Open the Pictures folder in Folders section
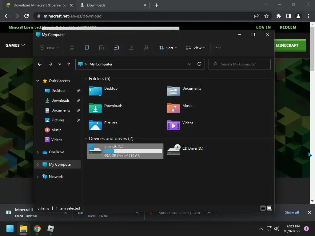The image size is (315, 236). pyautogui.click(x=95, y=125)
